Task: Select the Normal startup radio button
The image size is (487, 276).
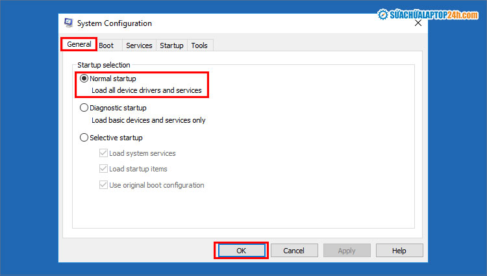Action: [x=84, y=79]
